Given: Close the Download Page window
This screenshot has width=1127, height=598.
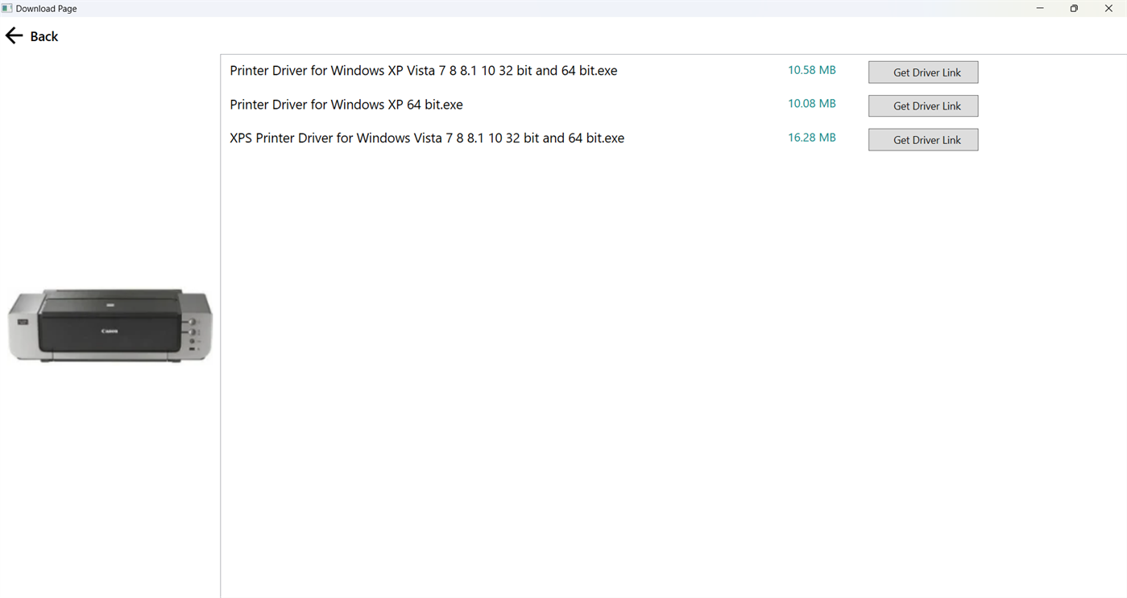Looking at the screenshot, I should 1108,8.
